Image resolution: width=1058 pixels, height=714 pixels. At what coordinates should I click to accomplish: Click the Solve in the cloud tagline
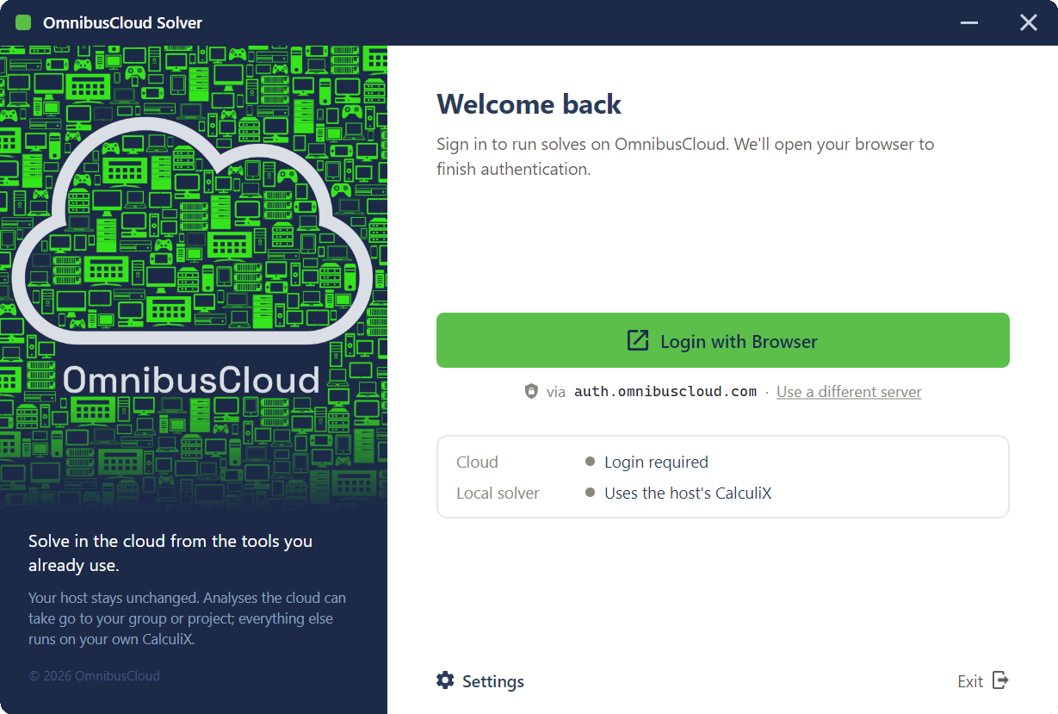pos(170,553)
